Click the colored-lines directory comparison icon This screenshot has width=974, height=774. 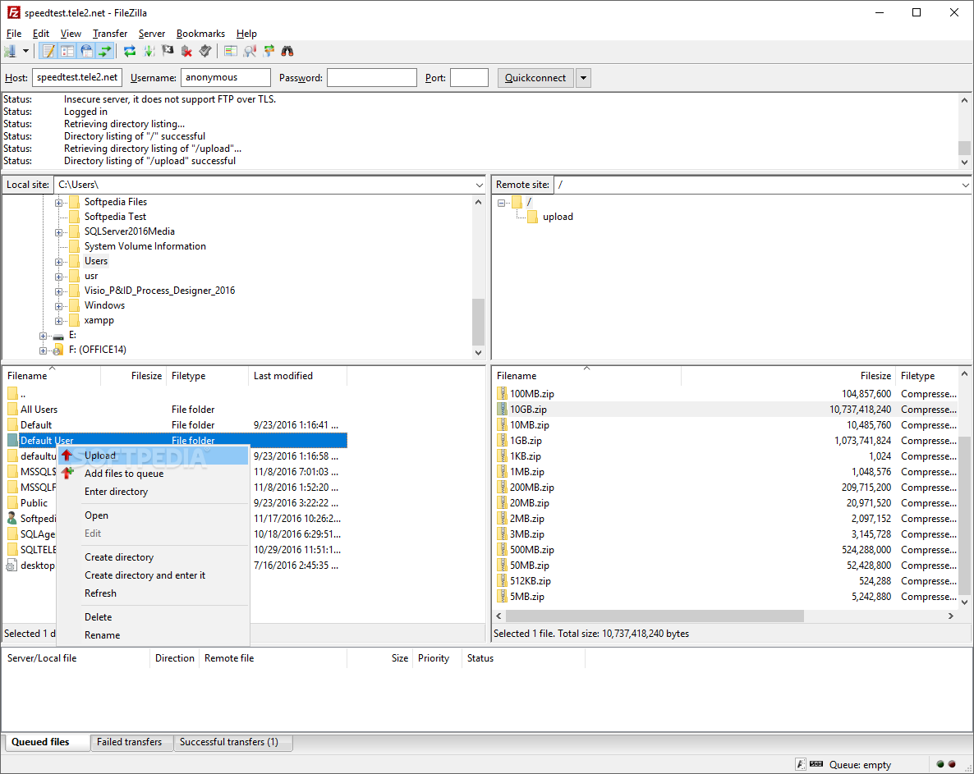coord(231,51)
